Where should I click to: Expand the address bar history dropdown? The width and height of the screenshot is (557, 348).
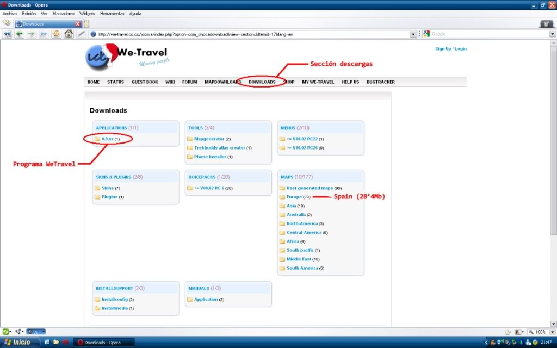[413, 34]
